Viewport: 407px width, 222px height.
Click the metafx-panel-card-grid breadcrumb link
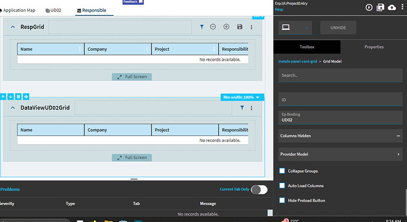[x=297, y=61]
